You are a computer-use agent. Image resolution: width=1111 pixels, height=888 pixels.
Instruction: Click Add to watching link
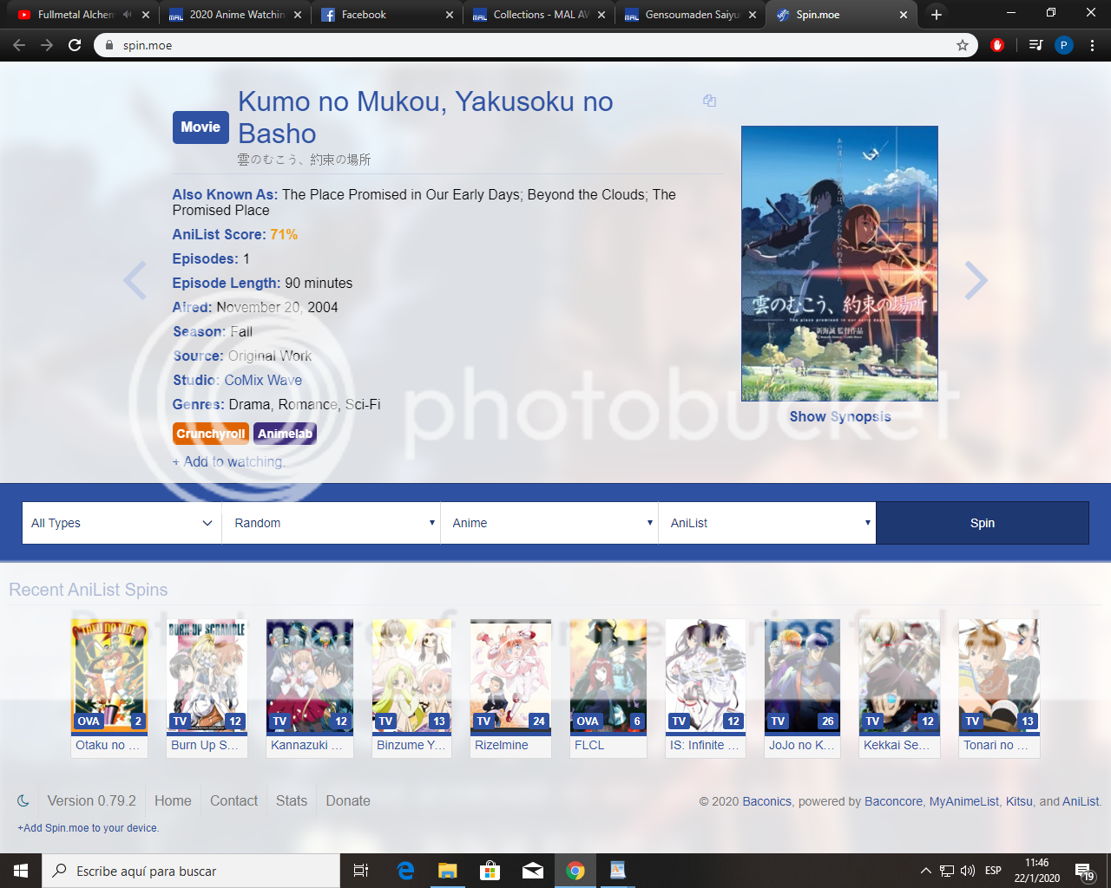click(228, 461)
